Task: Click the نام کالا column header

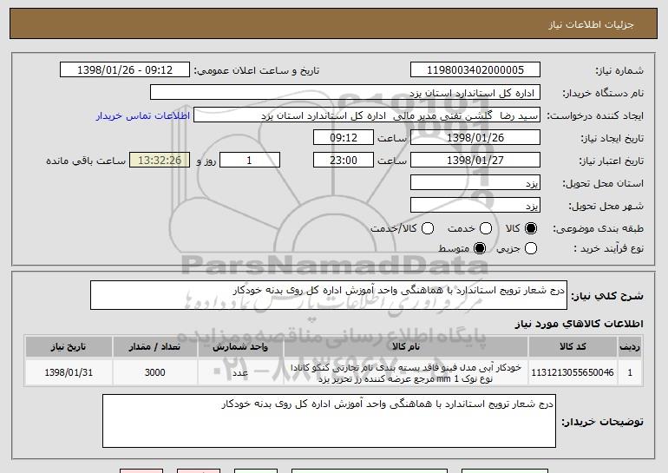Action: [406, 347]
